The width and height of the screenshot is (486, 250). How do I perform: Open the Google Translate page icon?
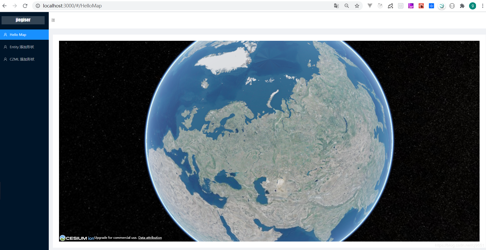pos(336,6)
